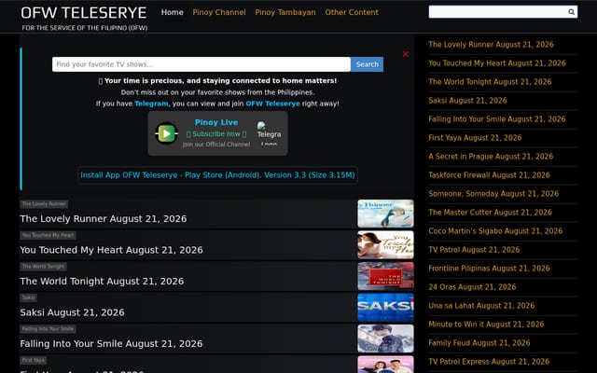597x373 pixels.
Task: Open Saksi August 21 post title
Action: point(72,312)
